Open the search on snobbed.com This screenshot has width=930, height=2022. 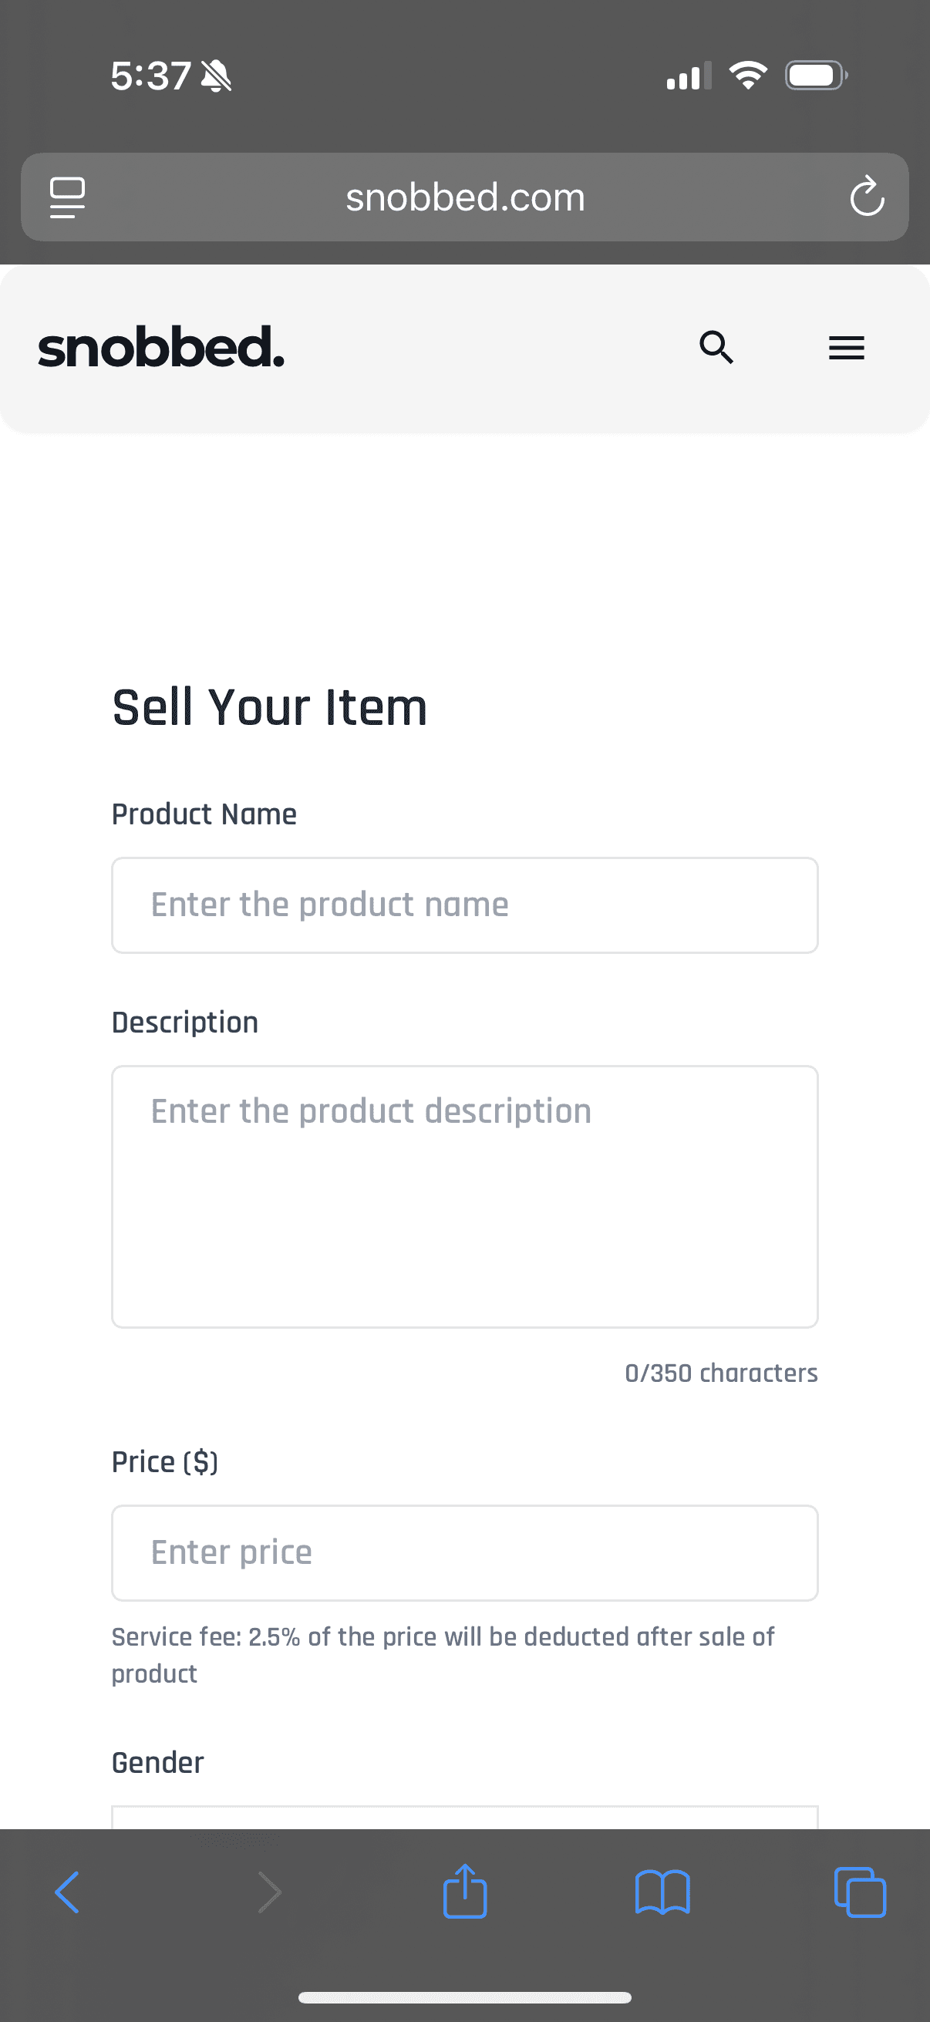click(x=716, y=348)
